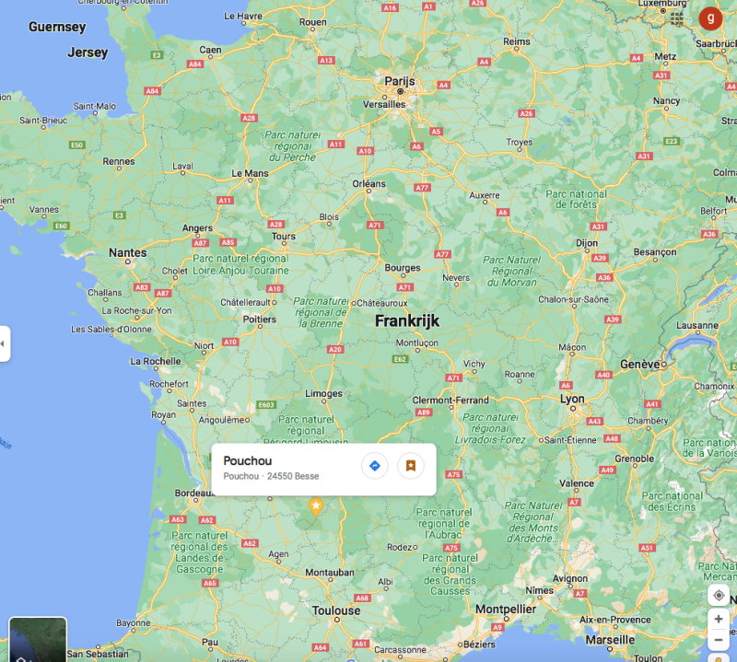Open the Google apps grid
737x662 pixels.
click(x=677, y=18)
